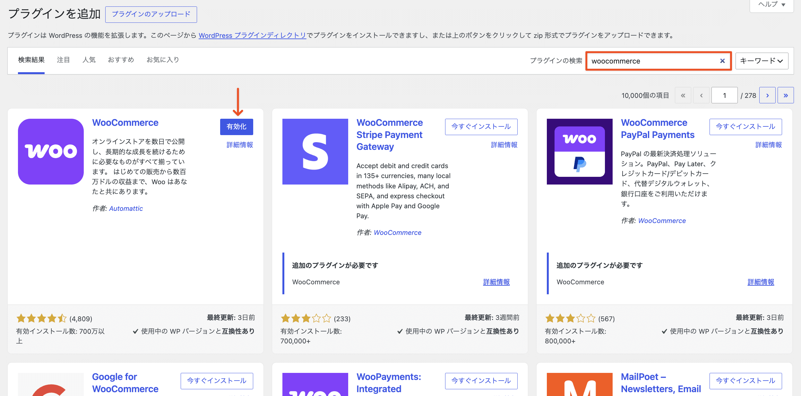The height and width of the screenshot is (396, 801).
Task: Click the WooCommerce PayPal Payments logo
Action: (x=580, y=151)
